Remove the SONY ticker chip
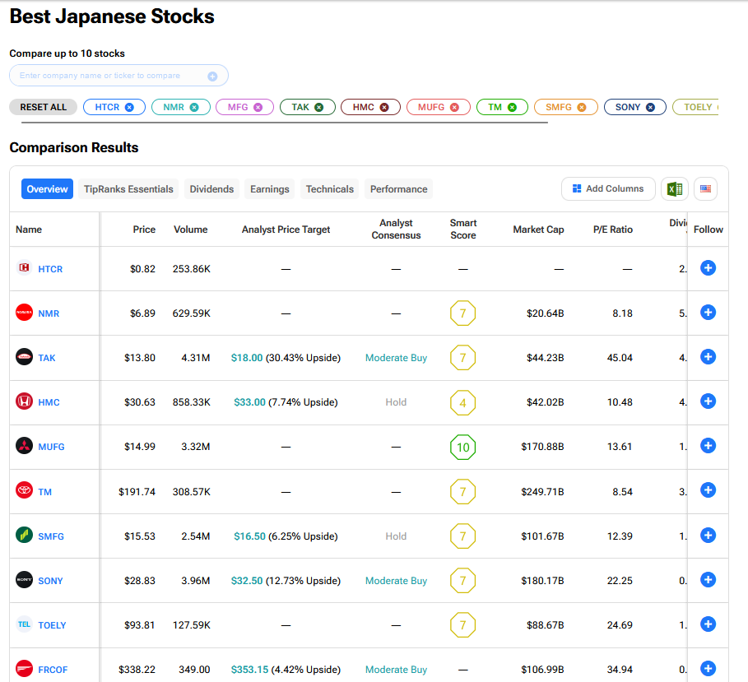 point(650,107)
